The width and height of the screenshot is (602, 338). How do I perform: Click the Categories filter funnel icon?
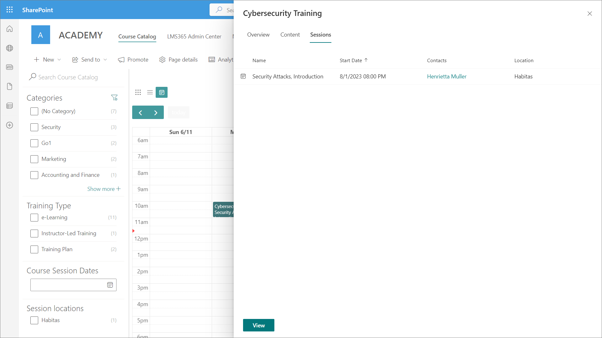(114, 98)
